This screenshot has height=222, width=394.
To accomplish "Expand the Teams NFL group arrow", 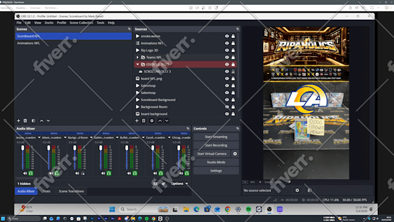I will (137, 57).
